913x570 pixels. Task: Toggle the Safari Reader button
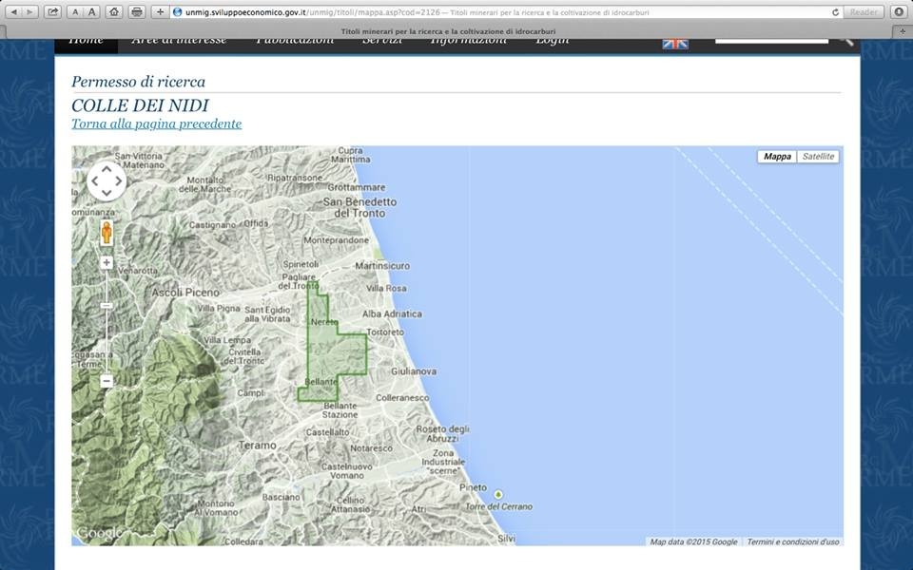[x=864, y=12]
